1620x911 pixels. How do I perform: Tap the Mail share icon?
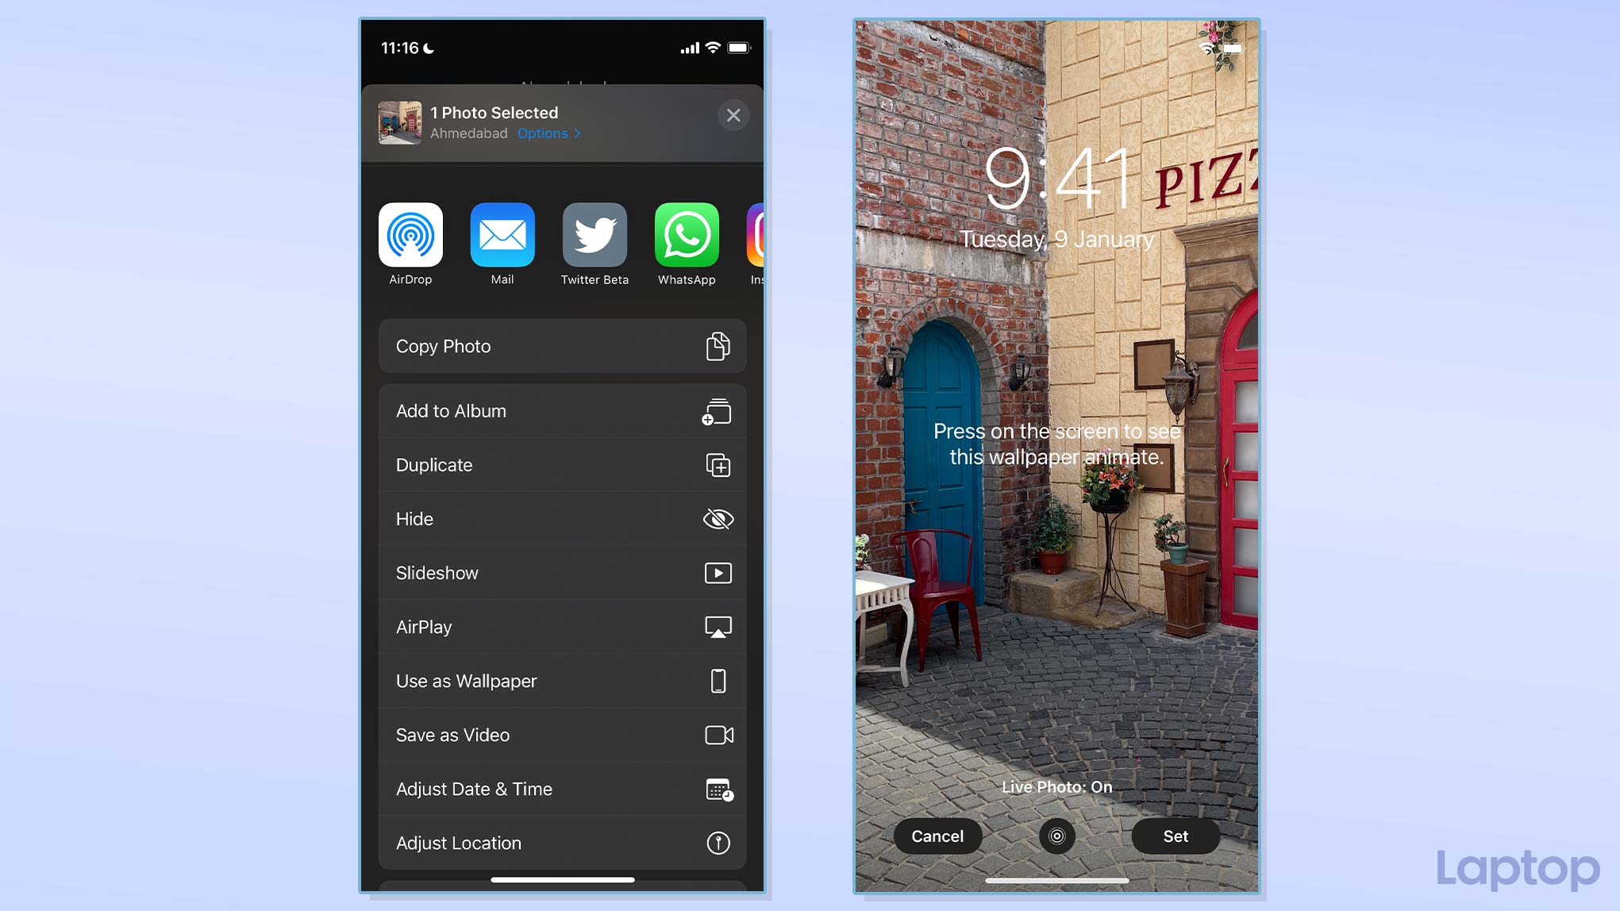[x=503, y=235]
